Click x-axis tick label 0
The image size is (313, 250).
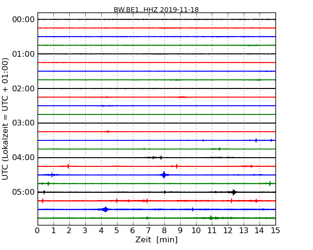click(x=38, y=230)
